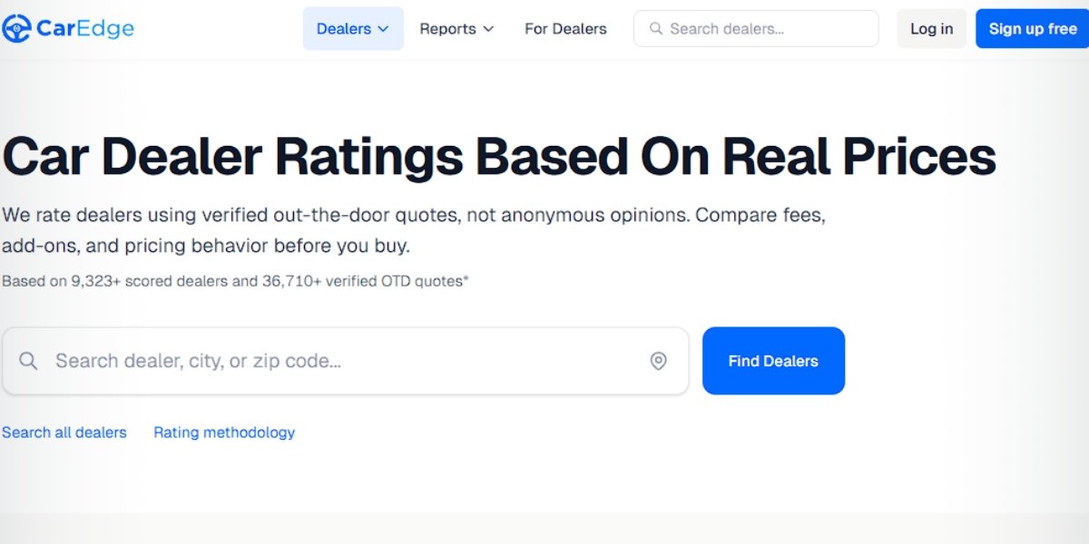Click the chevron icon next to Reports

click(x=488, y=28)
